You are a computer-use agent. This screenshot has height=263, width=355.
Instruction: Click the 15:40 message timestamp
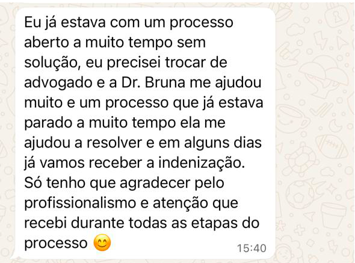(252, 249)
